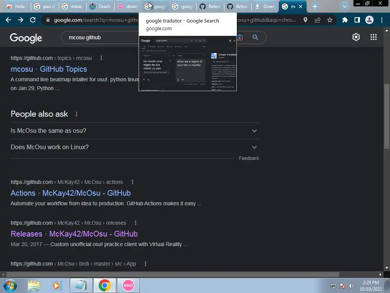Open options for mcosu GitHub Topics result

(101, 58)
